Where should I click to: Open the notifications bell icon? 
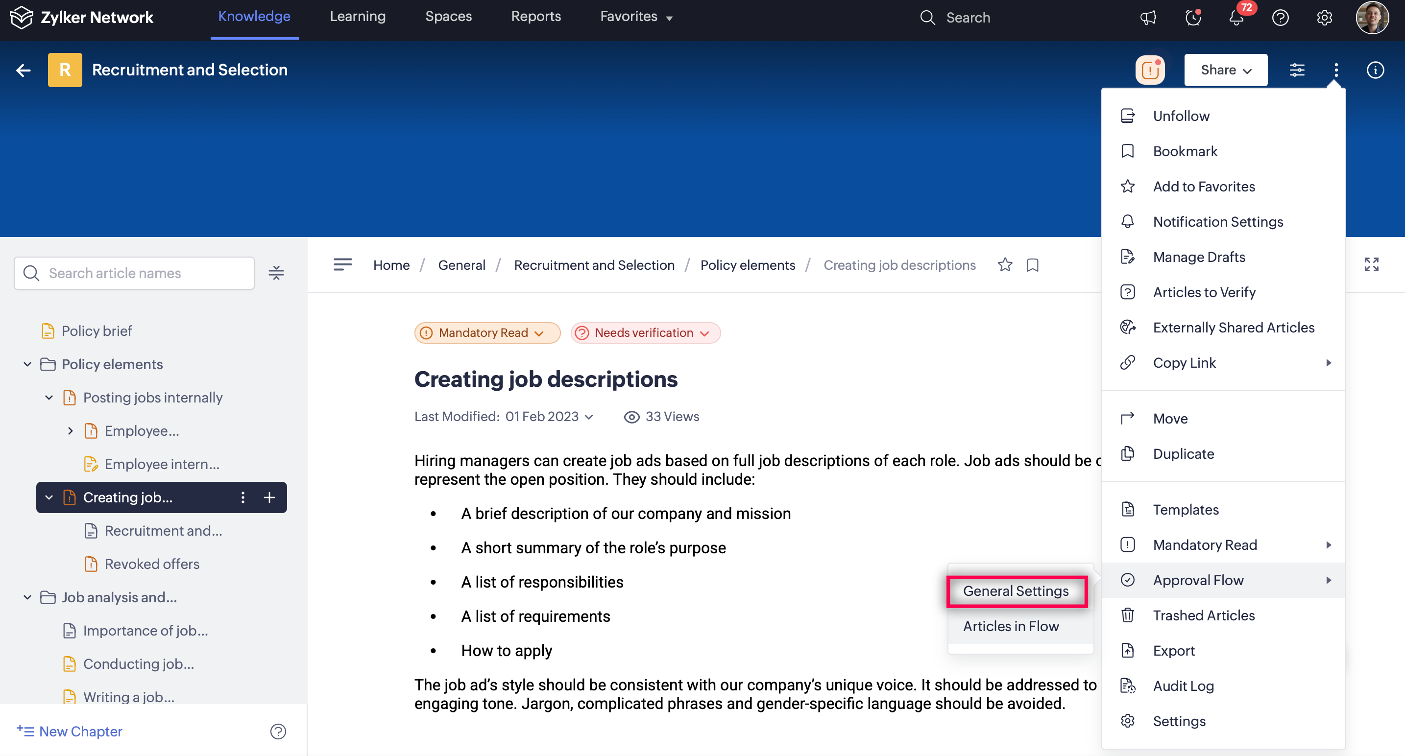coord(1236,18)
